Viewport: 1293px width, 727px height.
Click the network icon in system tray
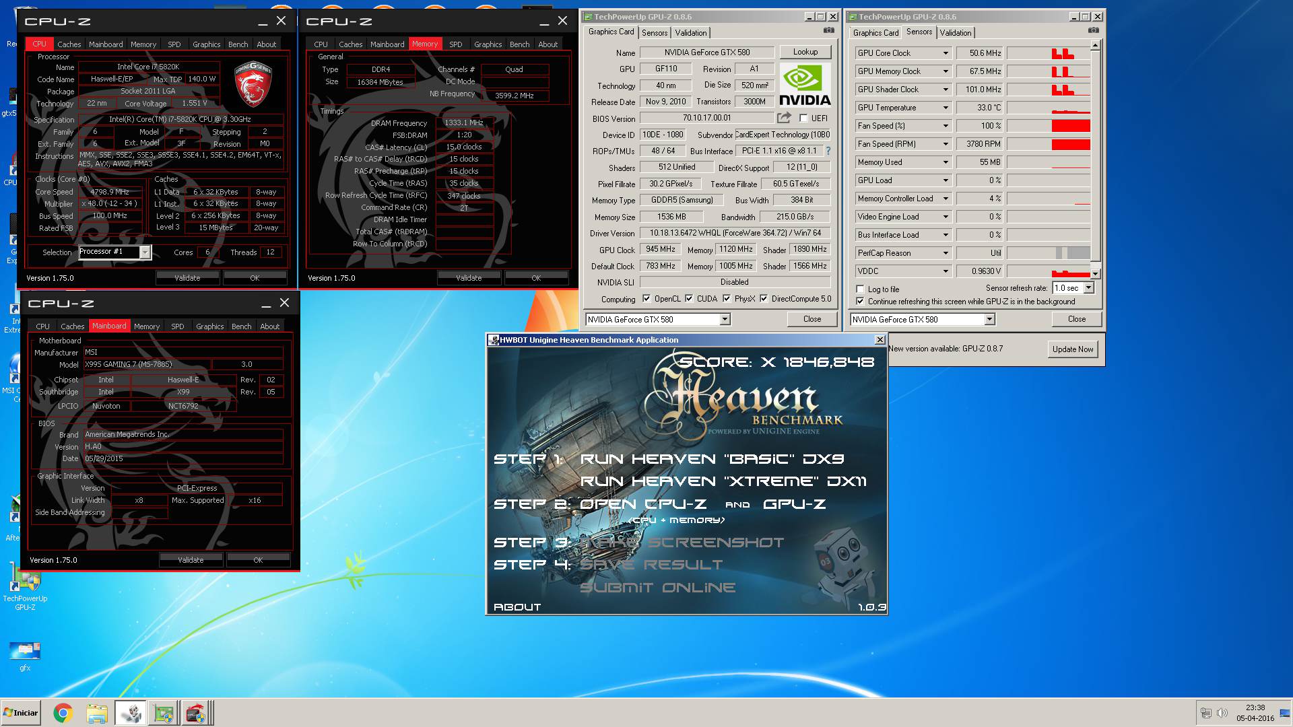1206,713
